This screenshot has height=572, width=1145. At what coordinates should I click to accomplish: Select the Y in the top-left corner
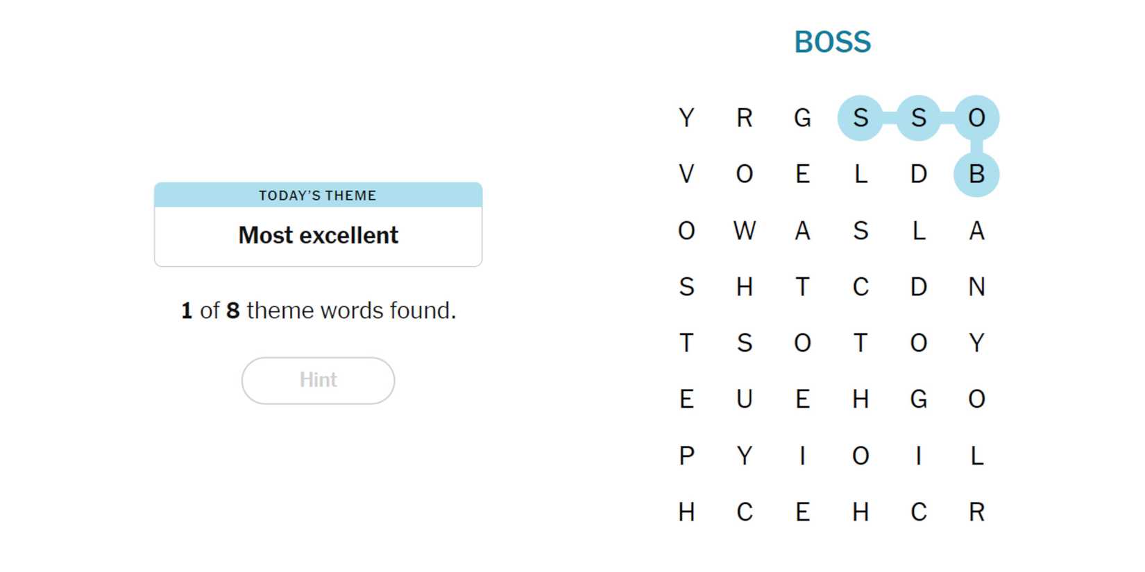coord(686,118)
